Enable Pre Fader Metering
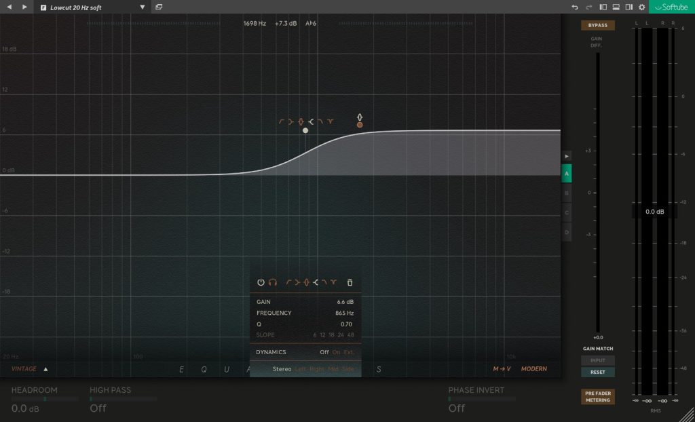695x422 pixels. point(597,396)
